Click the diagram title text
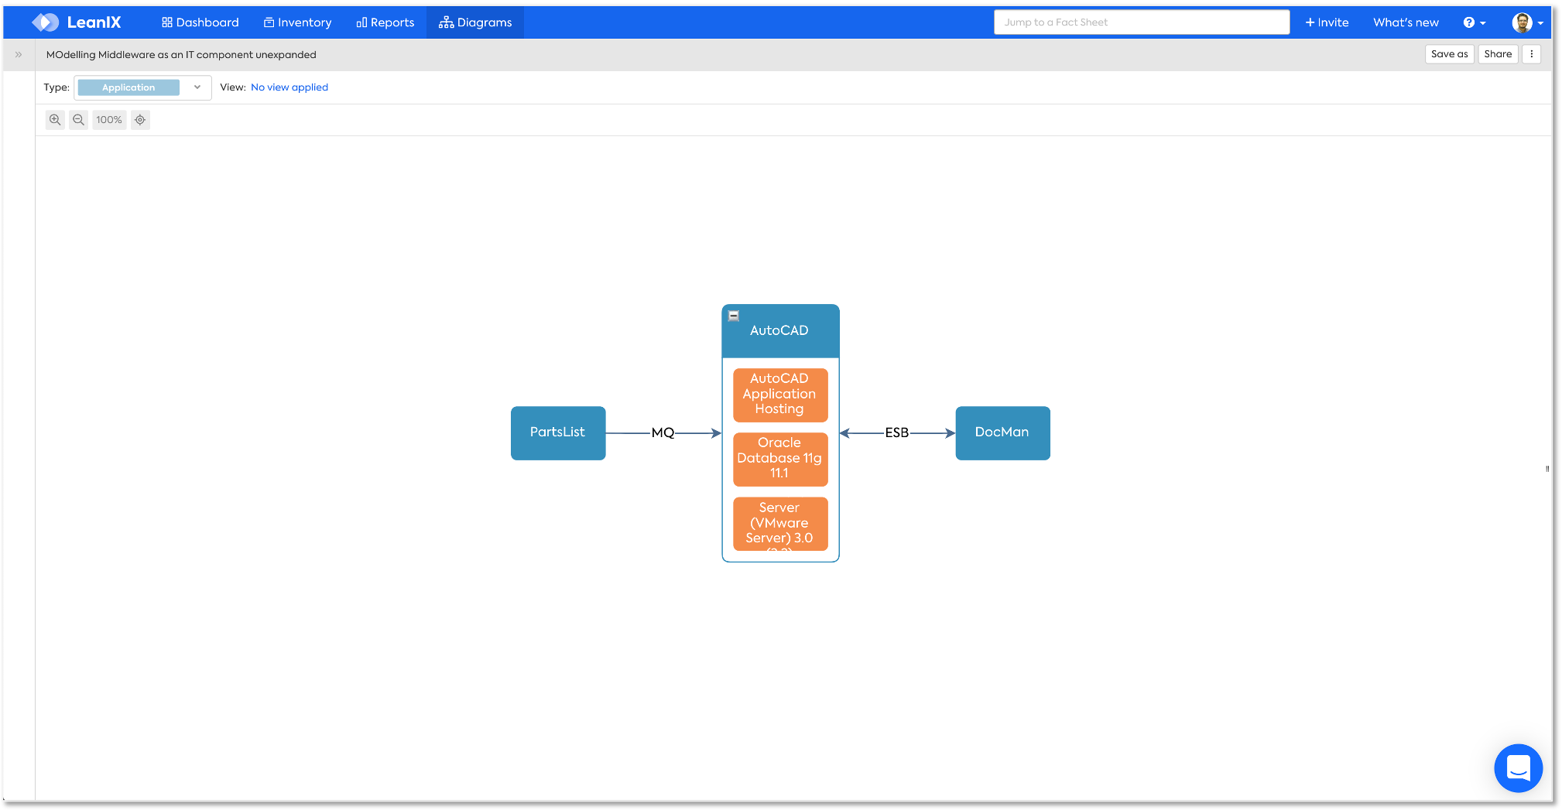Viewport: 1562px width, 810px height. tap(181, 55)
